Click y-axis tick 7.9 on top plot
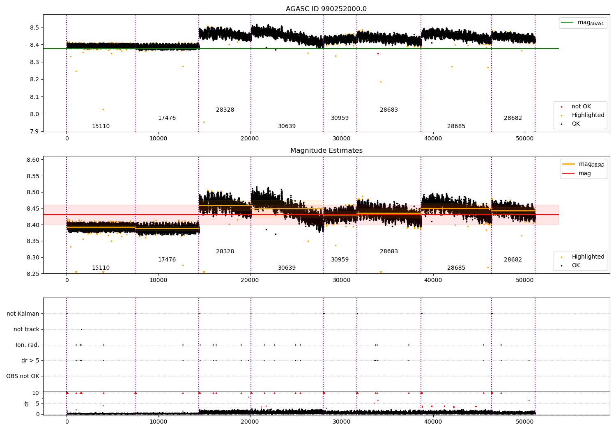This screenshot has height=431, width=616. pos(34,132)
